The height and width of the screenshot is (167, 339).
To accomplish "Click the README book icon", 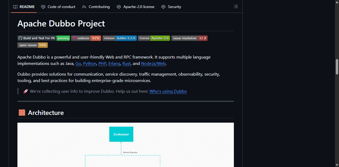I will click(15, 7).
